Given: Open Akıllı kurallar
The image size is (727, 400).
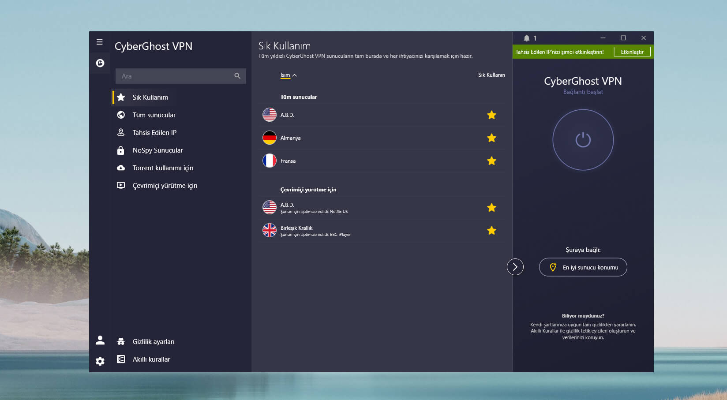Looking at the screenshot, I should coord(151,359).
